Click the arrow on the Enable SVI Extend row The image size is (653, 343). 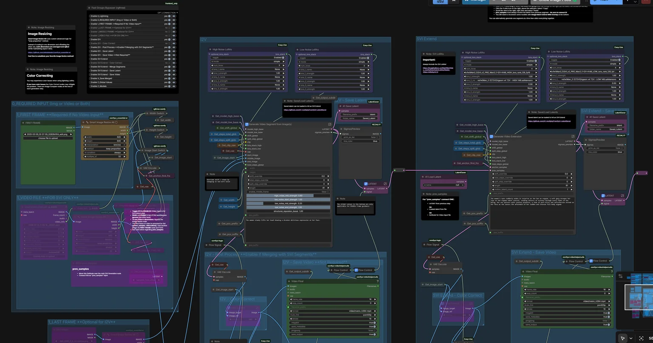[x=174, y=59]
